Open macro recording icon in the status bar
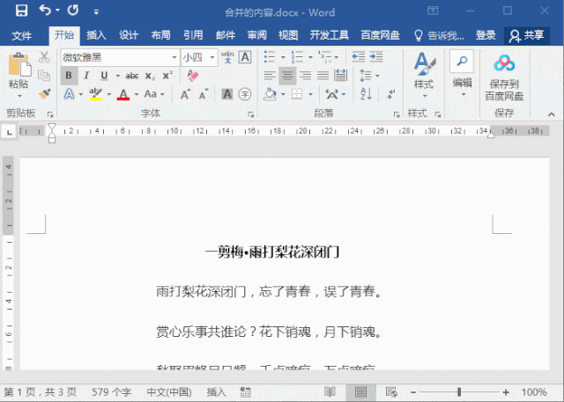Viewport: 564px width, 402px height. point(245,392)
